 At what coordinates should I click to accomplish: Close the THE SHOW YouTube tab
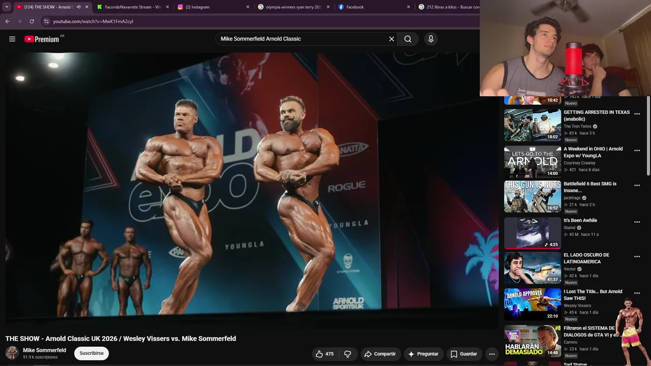pos(86,7)
